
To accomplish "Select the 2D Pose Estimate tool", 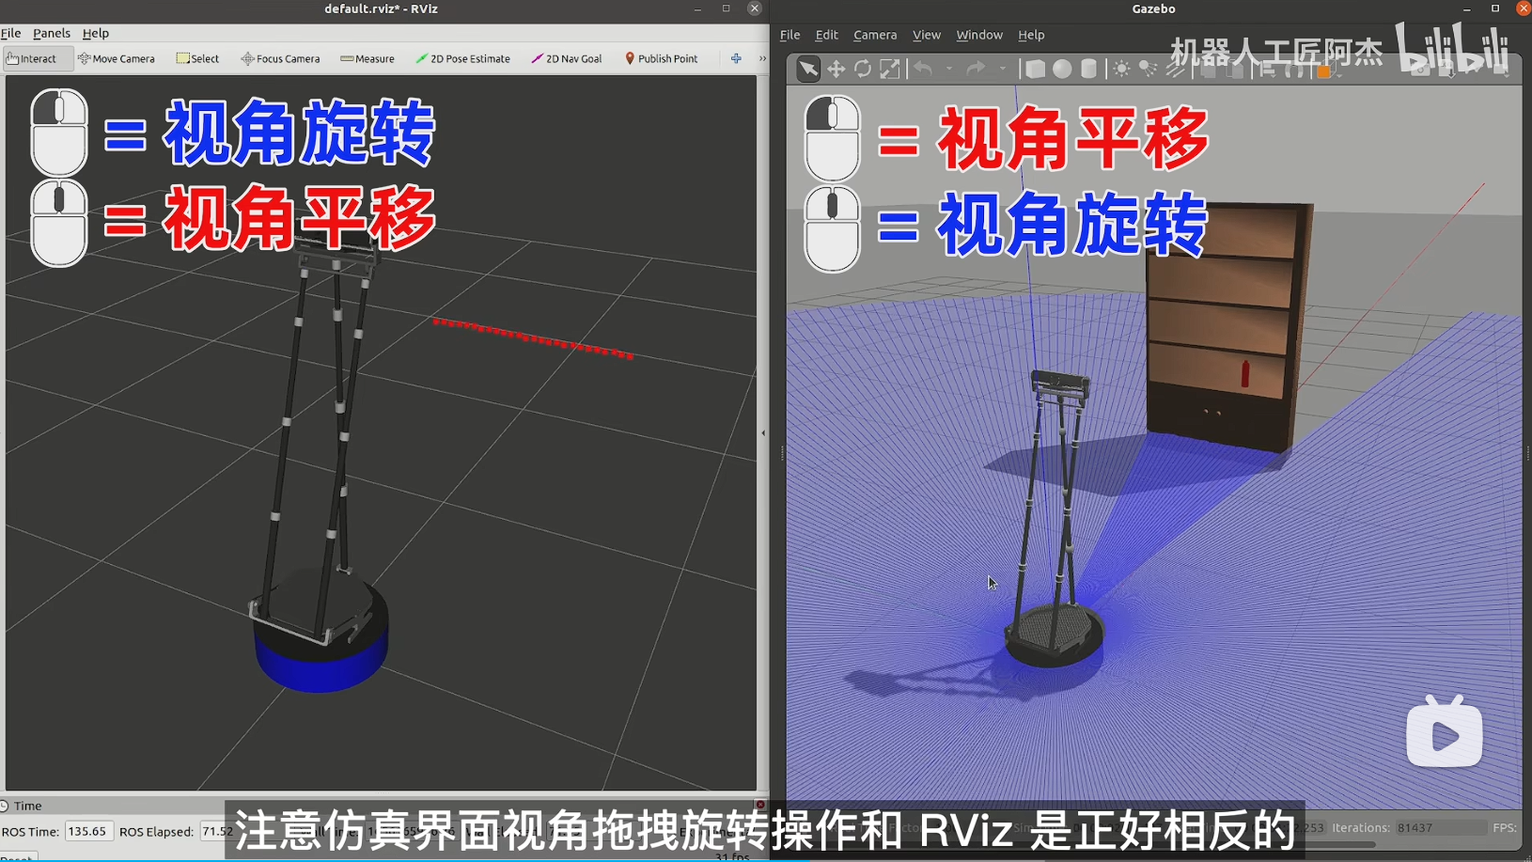I will (x=462, y=58).
